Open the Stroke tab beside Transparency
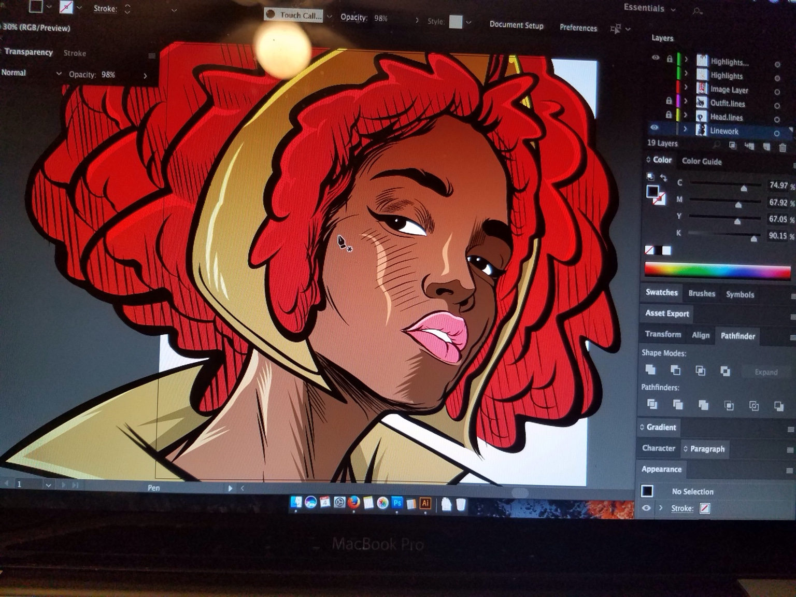Screen dimensions: 796x597 75,53
